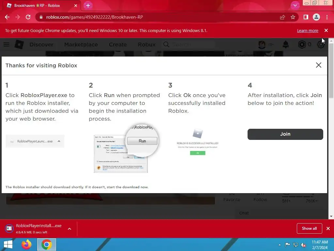Click the Roblox search field
Image resolution: width=334 pixels, height=251 pixels.
(x=189, y=44)
